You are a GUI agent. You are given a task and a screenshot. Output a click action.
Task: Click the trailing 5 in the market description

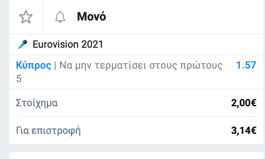19,79
